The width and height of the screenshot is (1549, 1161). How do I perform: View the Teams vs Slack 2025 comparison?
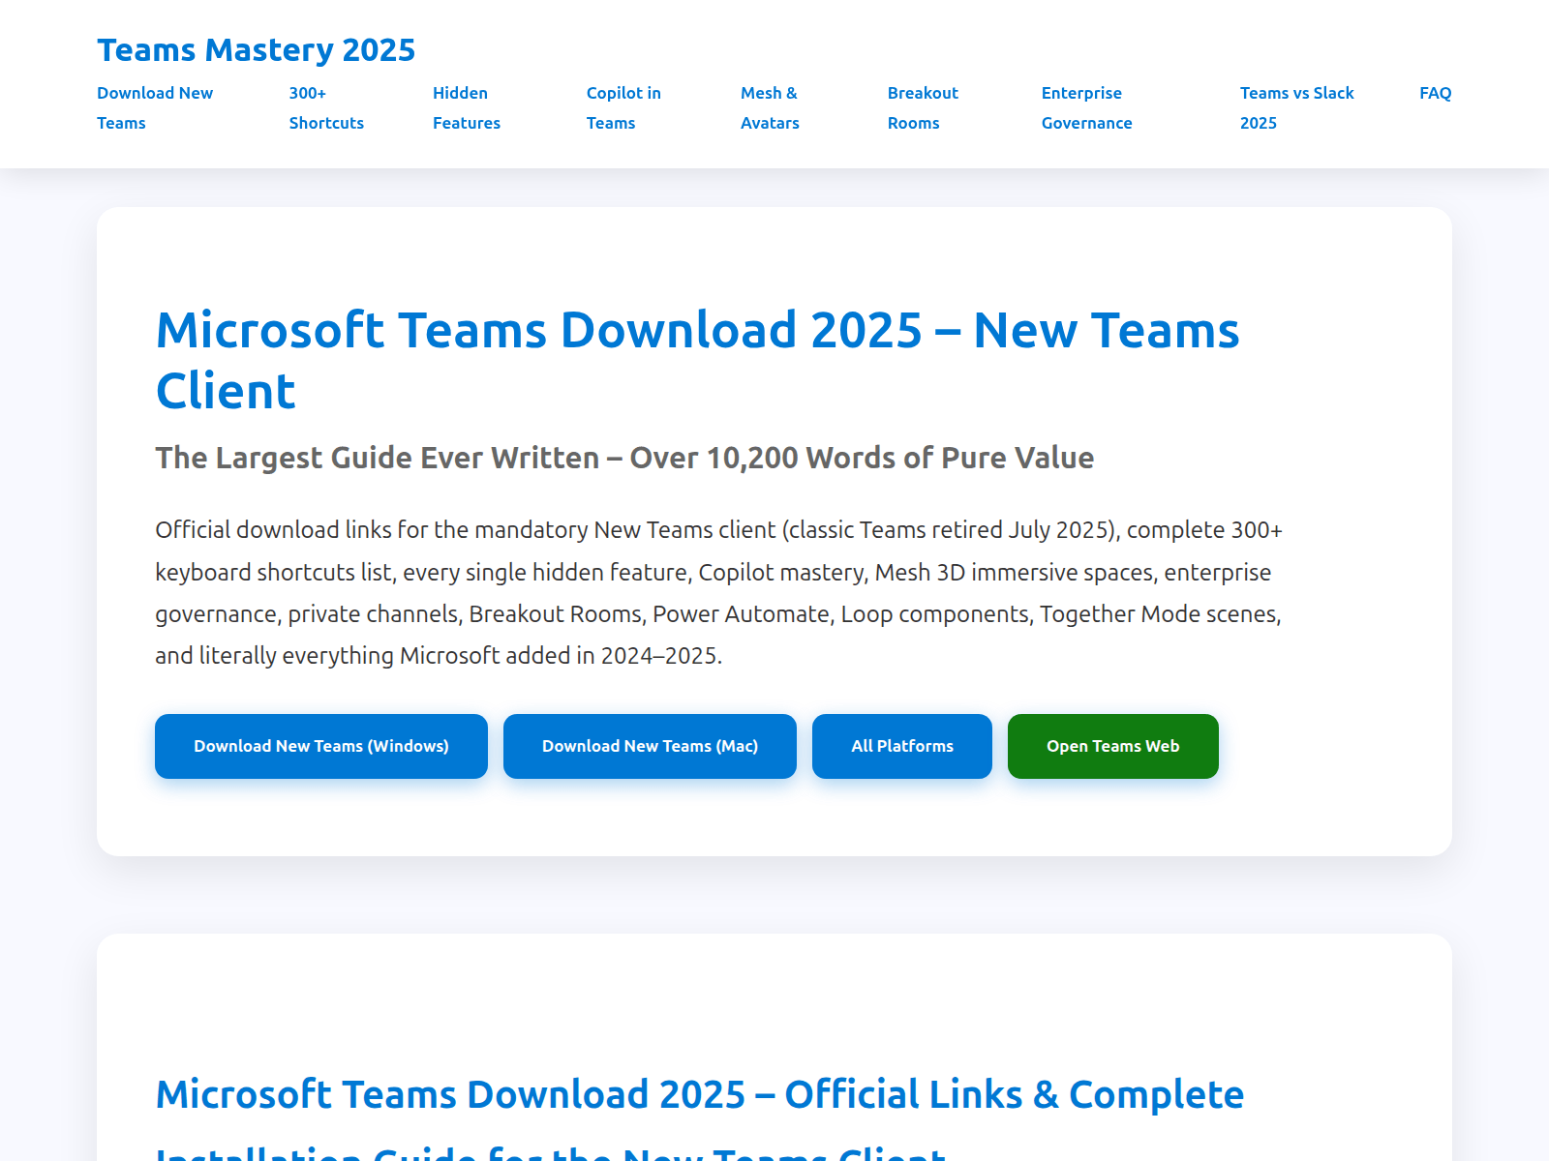tap(1296, 107)
